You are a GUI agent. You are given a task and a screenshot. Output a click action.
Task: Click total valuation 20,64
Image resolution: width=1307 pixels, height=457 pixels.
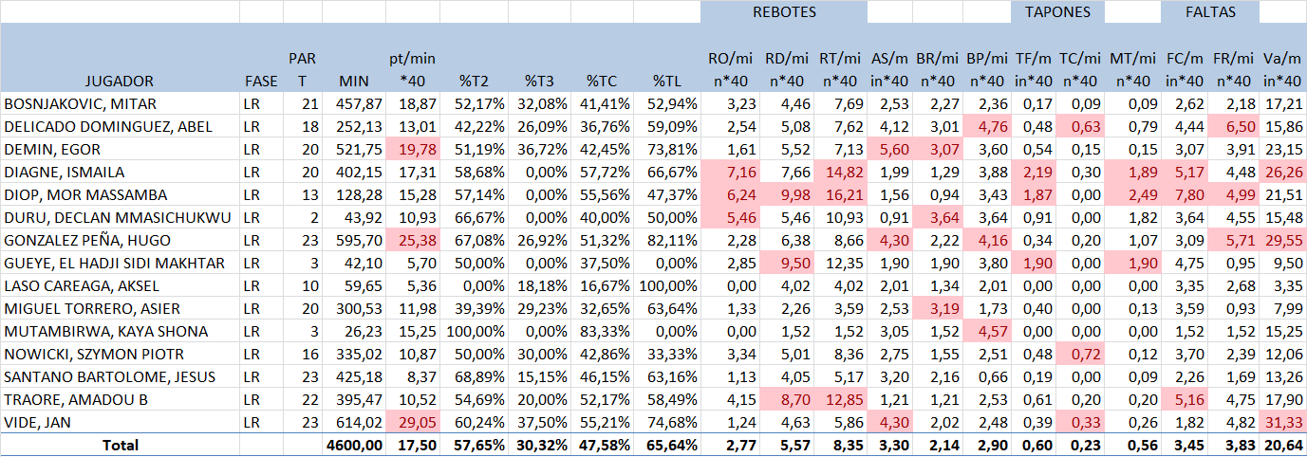click(x=1283, y=445)
